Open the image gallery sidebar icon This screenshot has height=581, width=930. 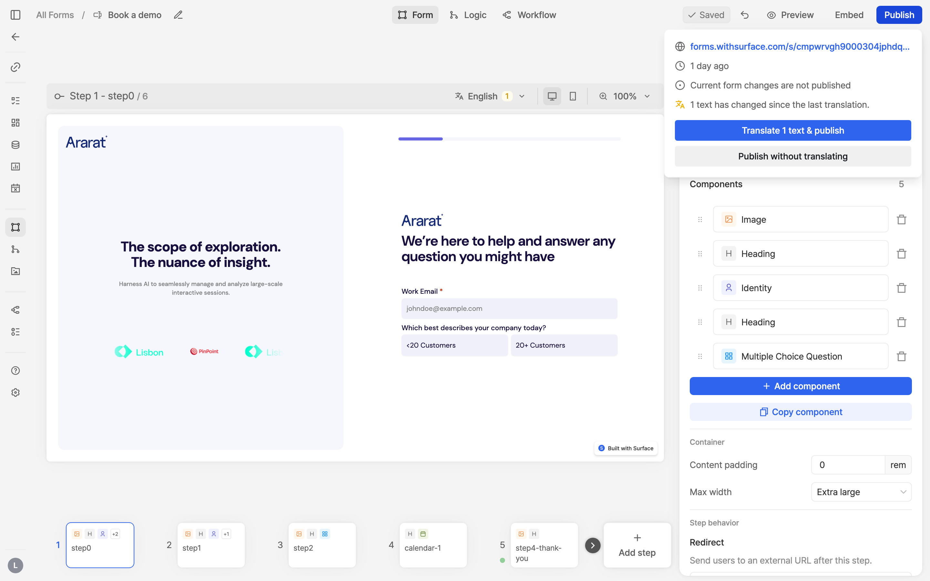(x=15, y=271)
